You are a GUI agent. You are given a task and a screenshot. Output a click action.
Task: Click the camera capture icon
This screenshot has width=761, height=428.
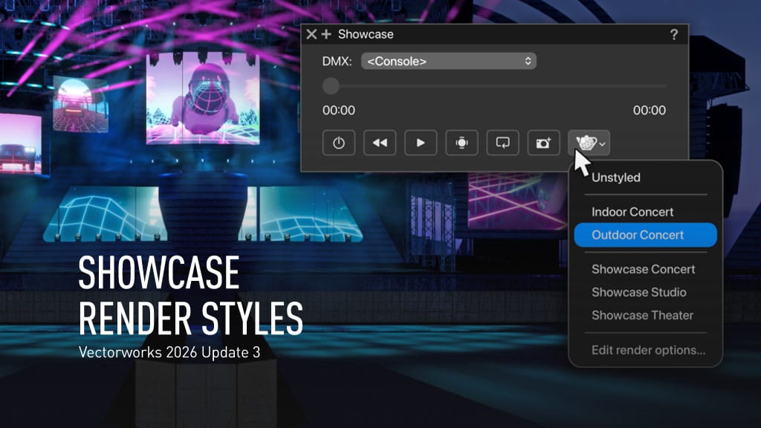(543, 143)
